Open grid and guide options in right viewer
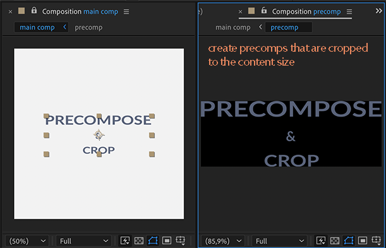386x248 pixels. (376, 240)
